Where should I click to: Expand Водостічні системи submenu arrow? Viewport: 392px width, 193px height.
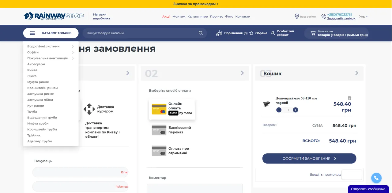point(73,46)
